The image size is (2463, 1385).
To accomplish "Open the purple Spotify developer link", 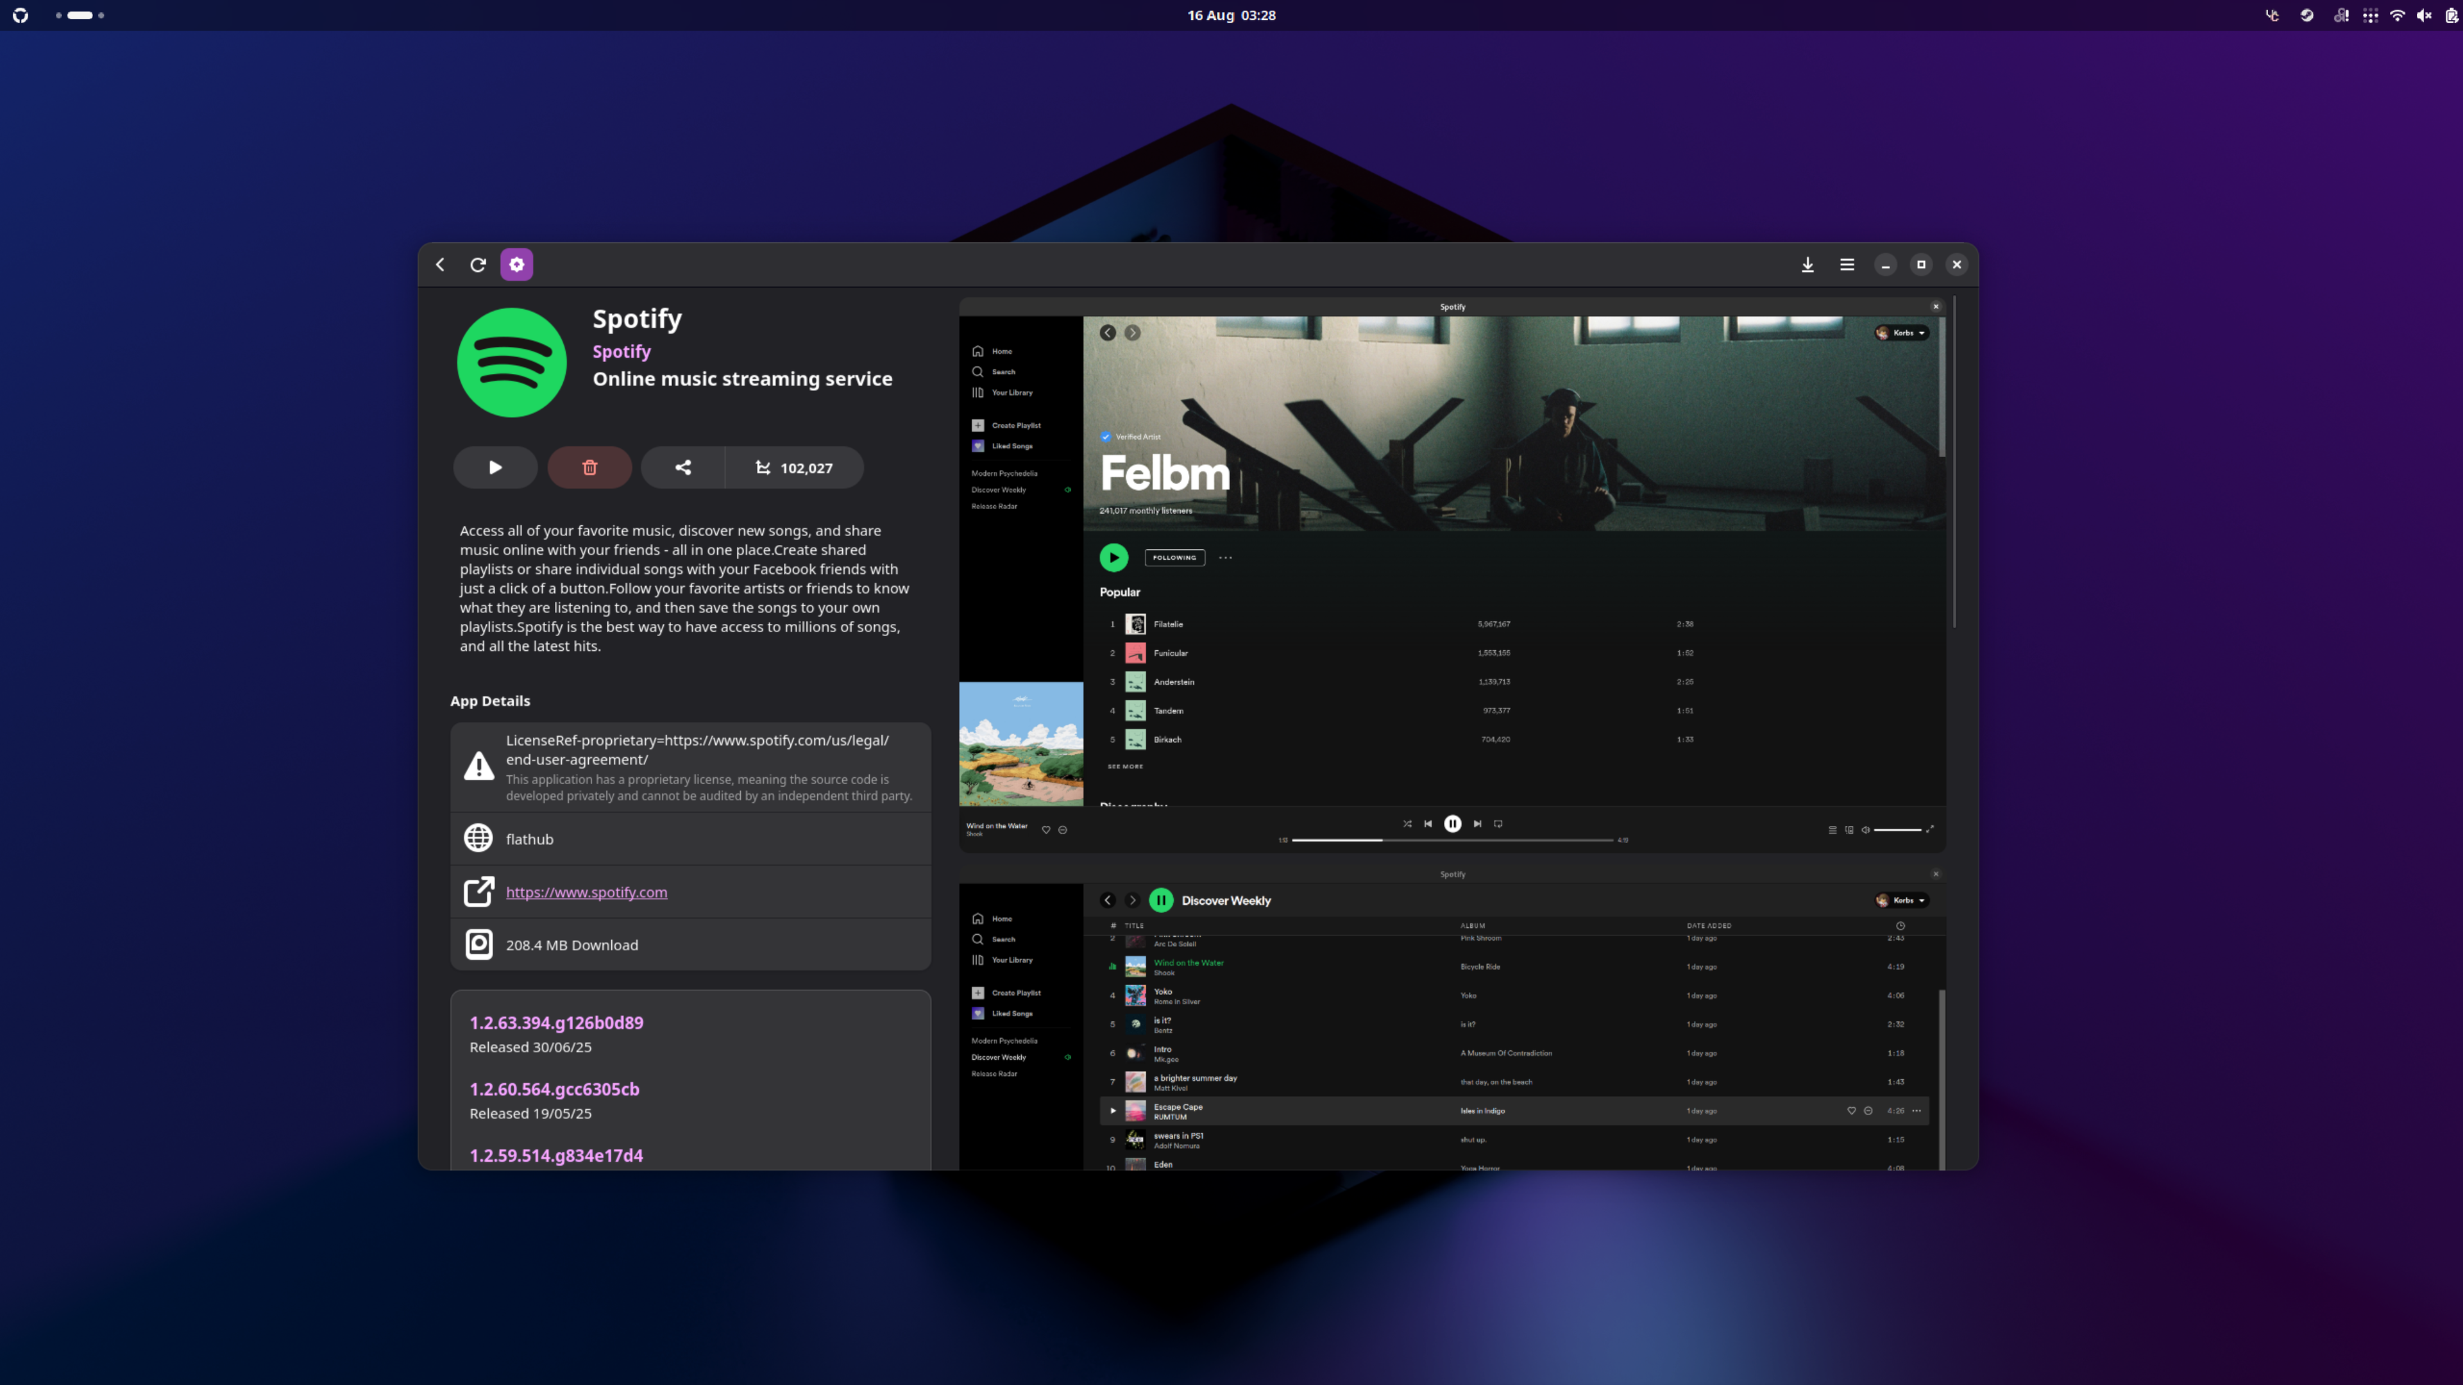I will pos(622,351).
